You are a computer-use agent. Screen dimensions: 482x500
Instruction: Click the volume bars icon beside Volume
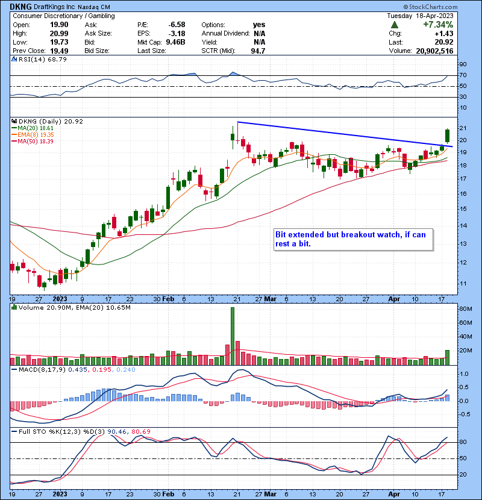tap(14, 307)
